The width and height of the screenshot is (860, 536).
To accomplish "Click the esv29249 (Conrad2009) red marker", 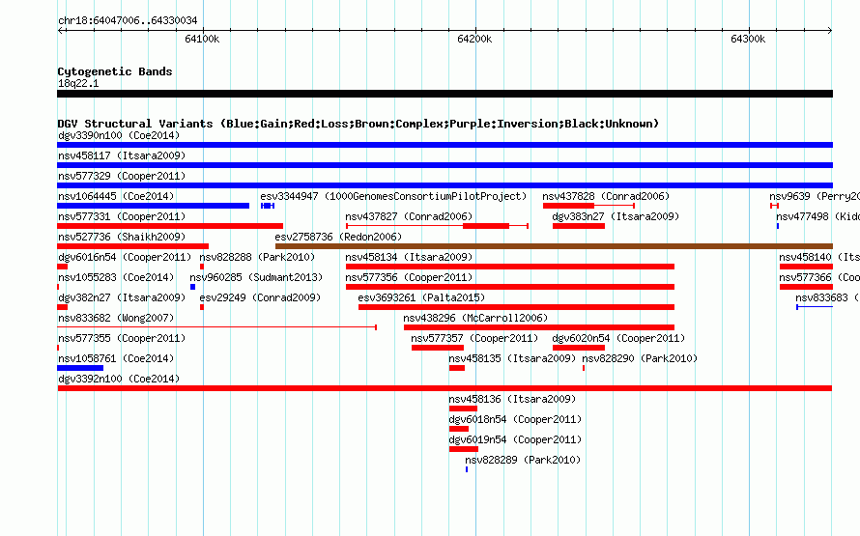I will pos(202,307).
